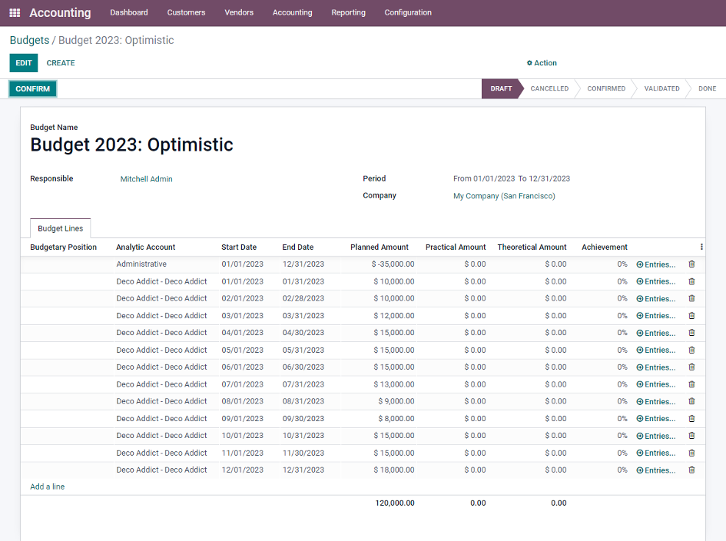726x541 pixels.
Task: Confirm the budget
Action: (32, 89)
